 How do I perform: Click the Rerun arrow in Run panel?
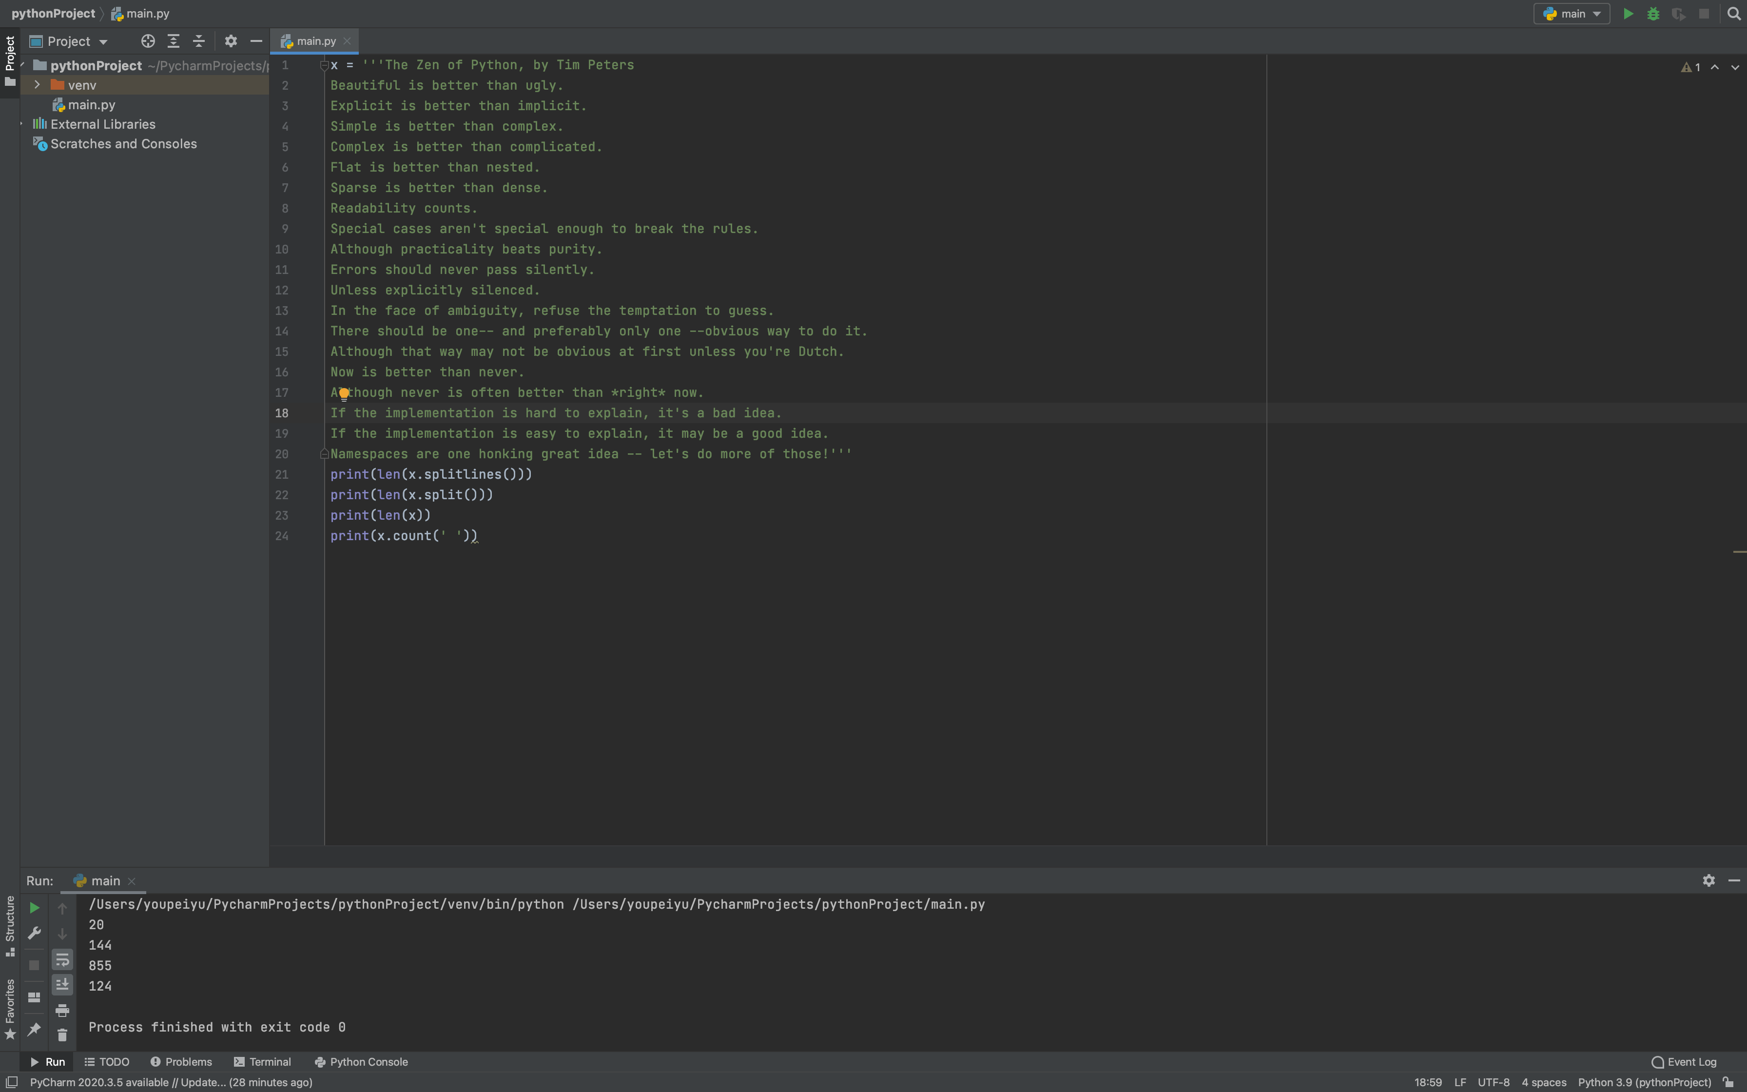(34, 908)
